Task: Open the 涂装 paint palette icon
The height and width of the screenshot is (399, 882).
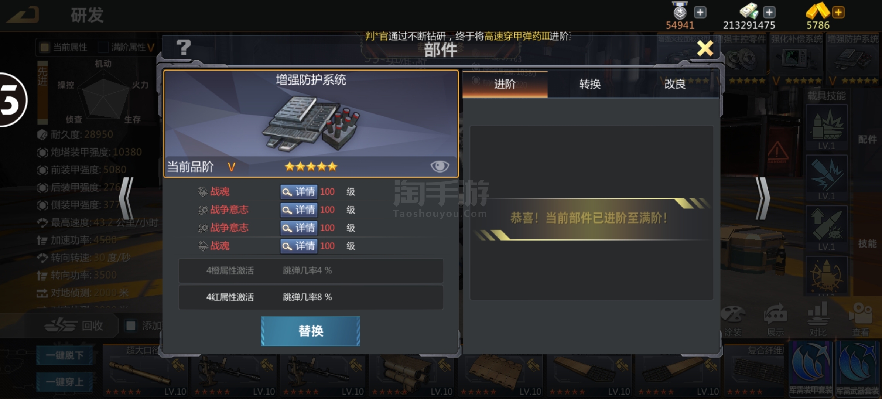Action: (733, 315)
